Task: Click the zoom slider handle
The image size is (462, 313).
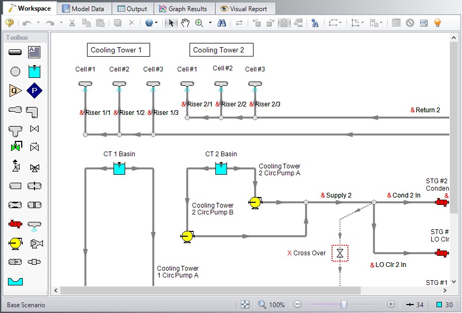Action: click(x=344, y=305)
